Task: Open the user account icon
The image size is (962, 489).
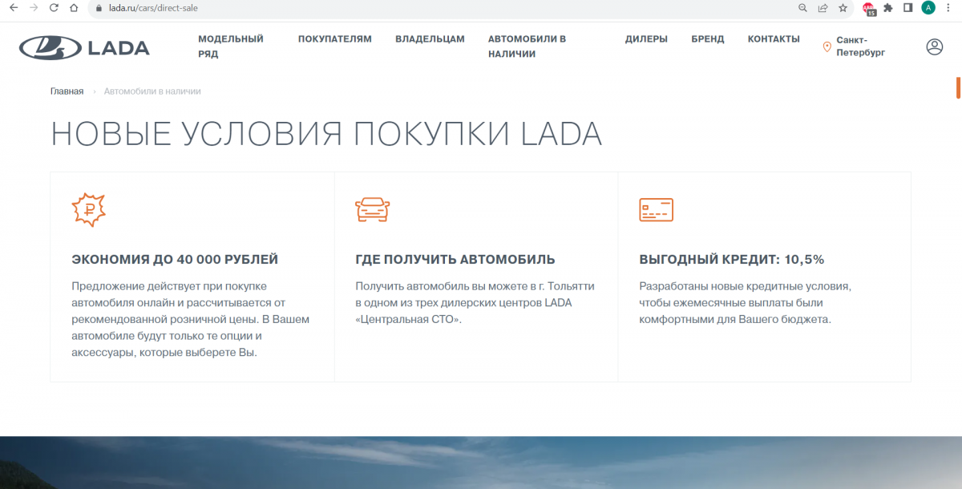Action: pyautogui.click(x=935, y=47)
